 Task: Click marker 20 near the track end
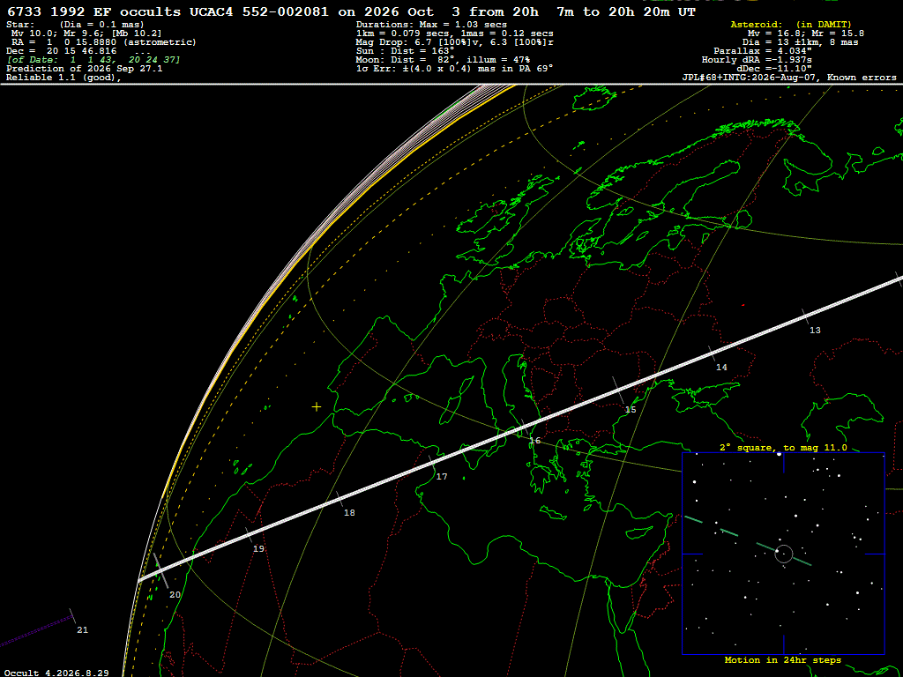click(175, 595)
